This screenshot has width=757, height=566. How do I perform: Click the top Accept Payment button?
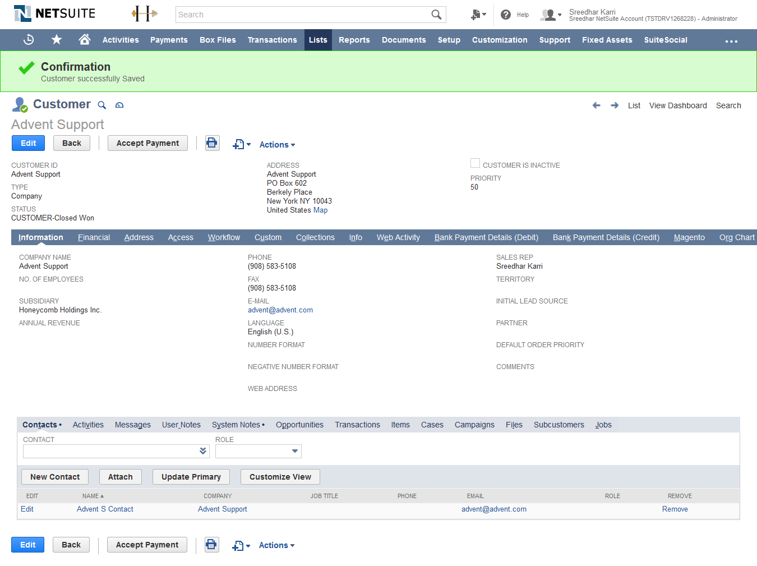[148, 143]
